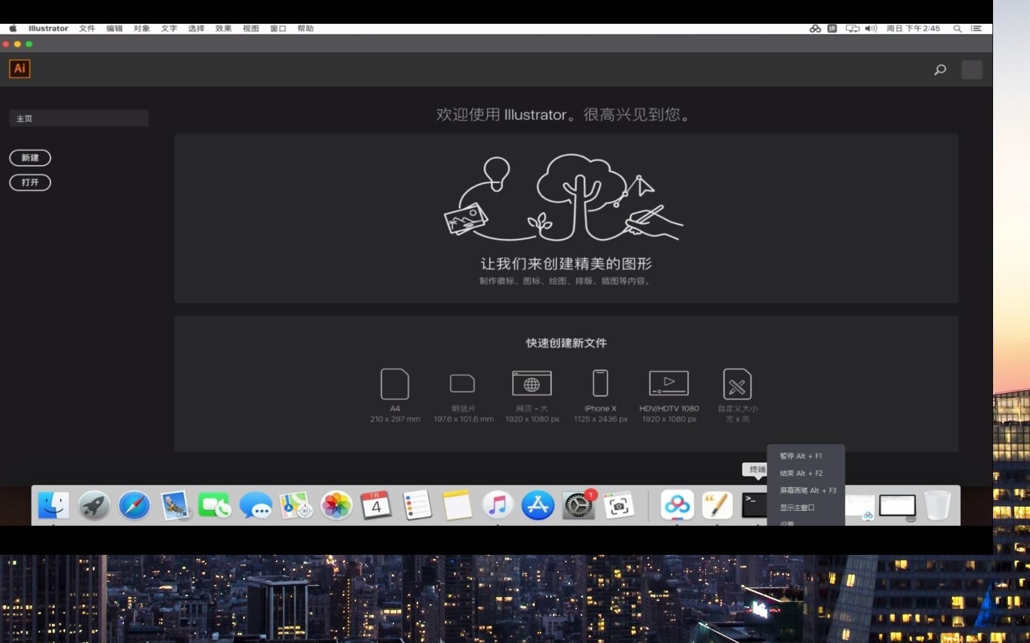Viewport: 1030px width, 643px height.
Task: Open the 文字 menu
Action: [169, 29]
